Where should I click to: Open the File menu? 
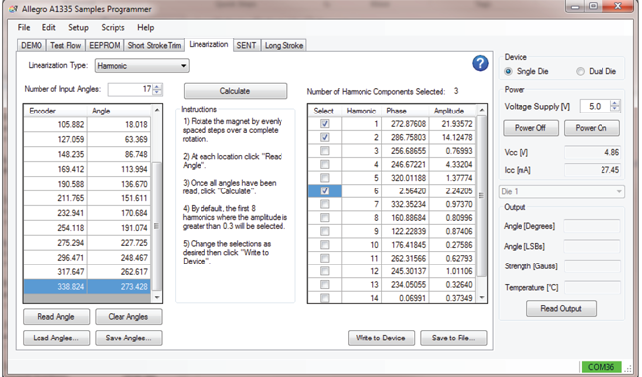point(24,28)
